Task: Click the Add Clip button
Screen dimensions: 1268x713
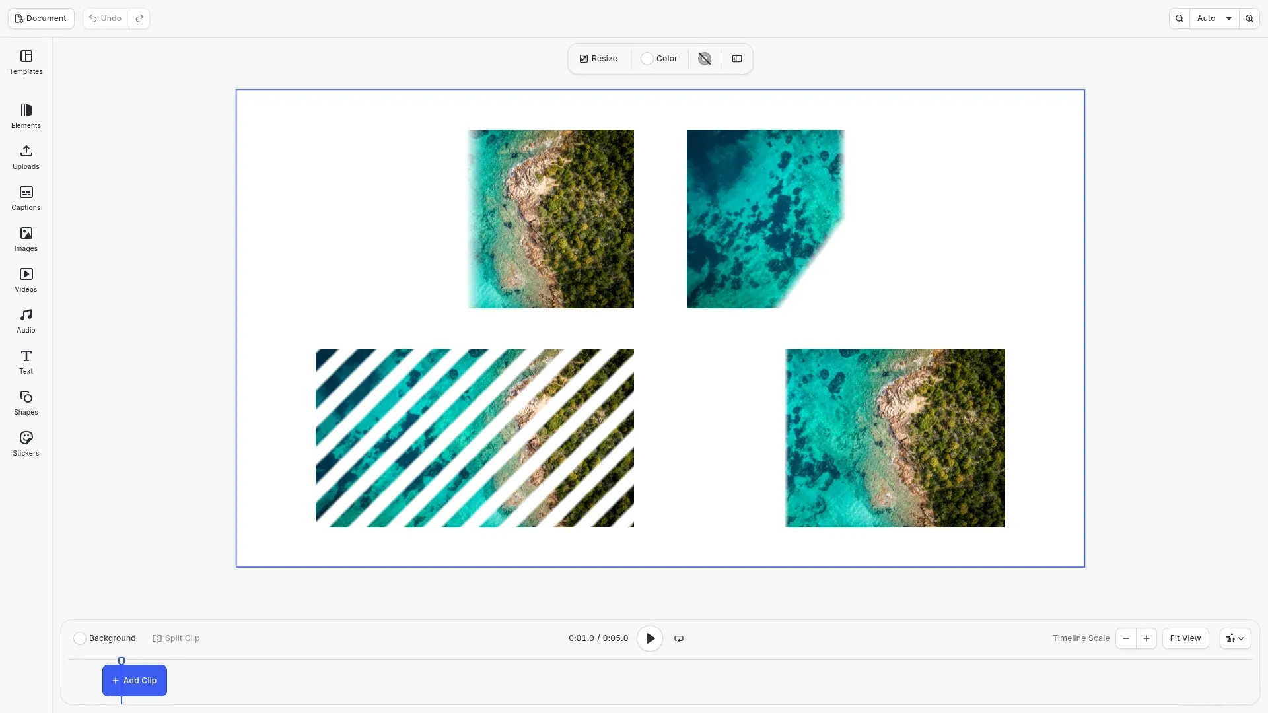Action: (135, 681)
